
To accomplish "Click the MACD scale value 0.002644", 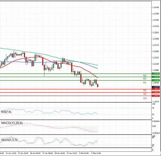I will [x=156, y=121].
